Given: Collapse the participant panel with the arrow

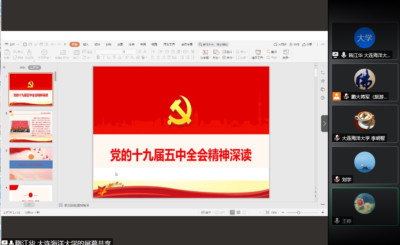Looking at the screenshot, I should pyautogui.click(x=324, y=124).
